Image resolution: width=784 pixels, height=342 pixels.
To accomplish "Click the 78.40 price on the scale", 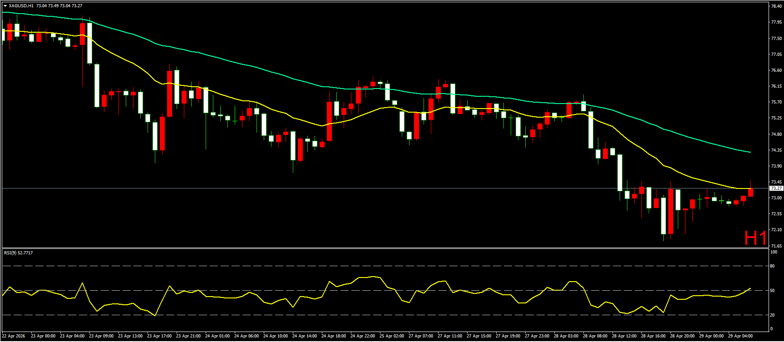I will 776,6.
